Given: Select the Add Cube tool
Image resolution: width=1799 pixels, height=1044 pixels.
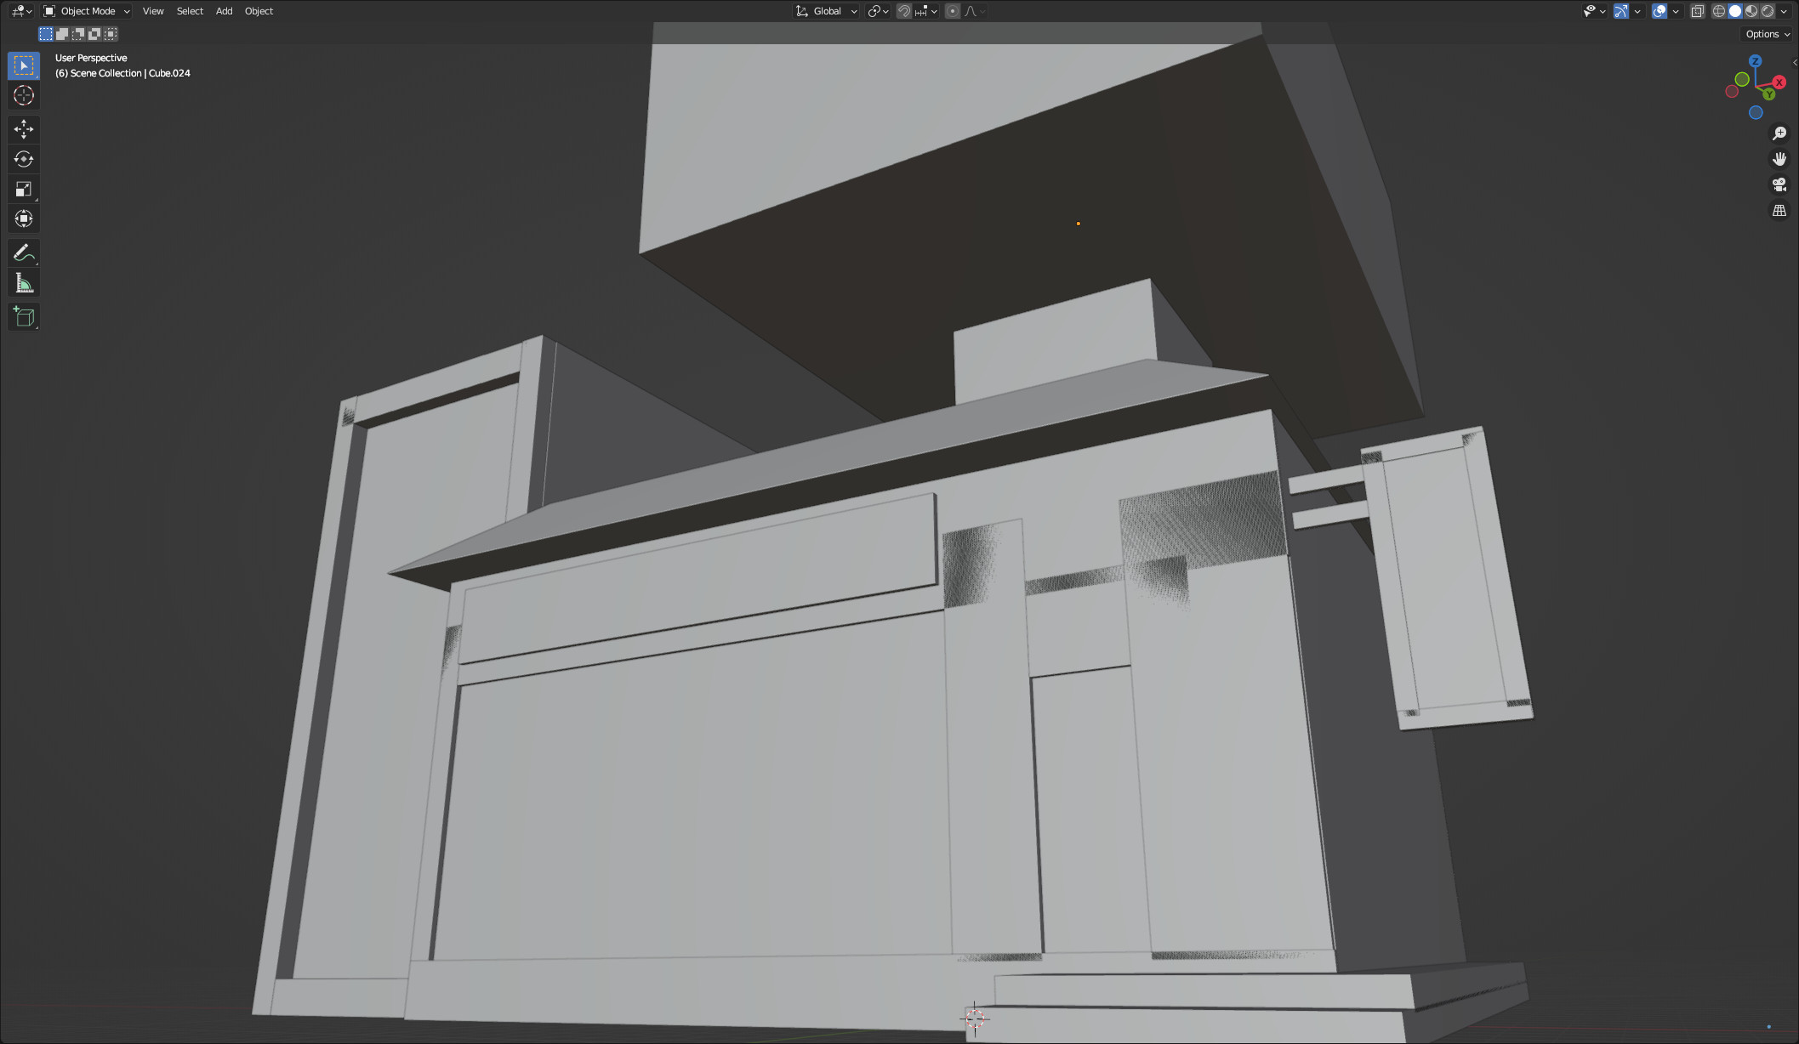Looking at the screenshot, I should click(24, 317).
